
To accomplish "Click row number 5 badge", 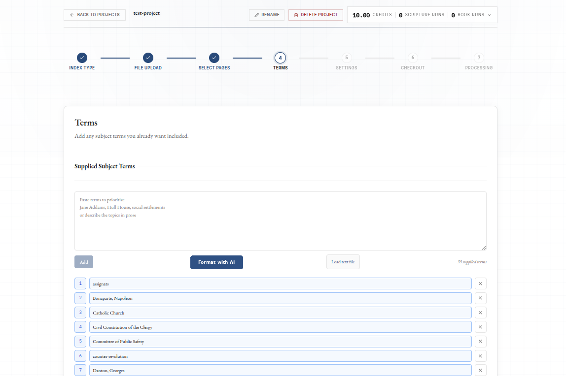I will point(80,342).
